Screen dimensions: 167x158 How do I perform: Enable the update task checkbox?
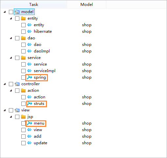tap(23, 143)
